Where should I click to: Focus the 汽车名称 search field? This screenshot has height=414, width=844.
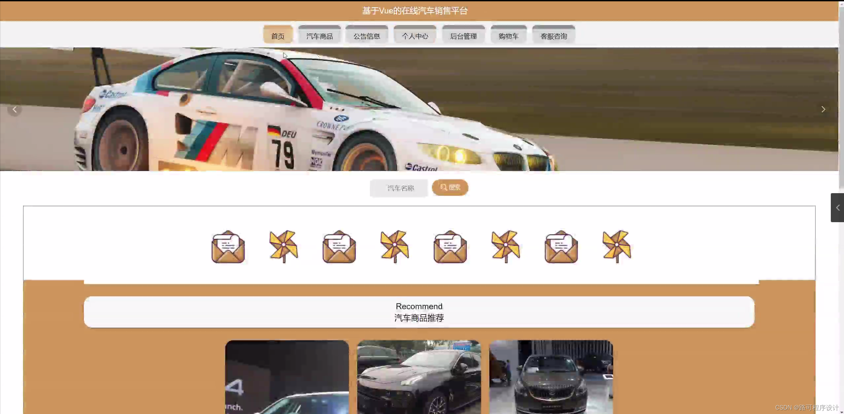point(399,188)
